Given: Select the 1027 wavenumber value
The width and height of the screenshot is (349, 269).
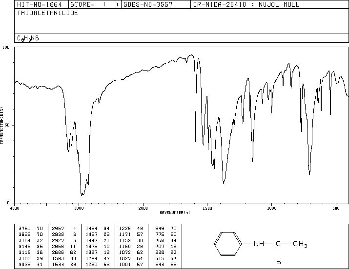Looking at the screenshot, I should pos(125,259).
